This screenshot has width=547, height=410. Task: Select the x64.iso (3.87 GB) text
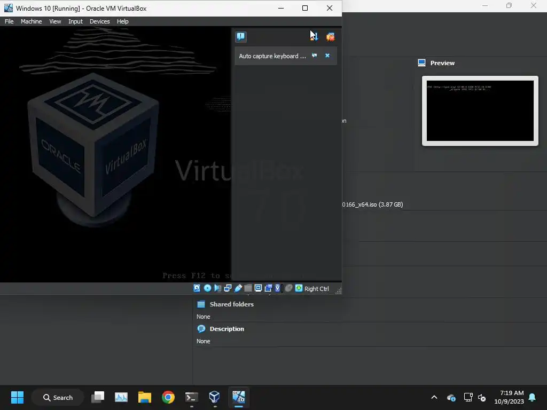[372, 204]
